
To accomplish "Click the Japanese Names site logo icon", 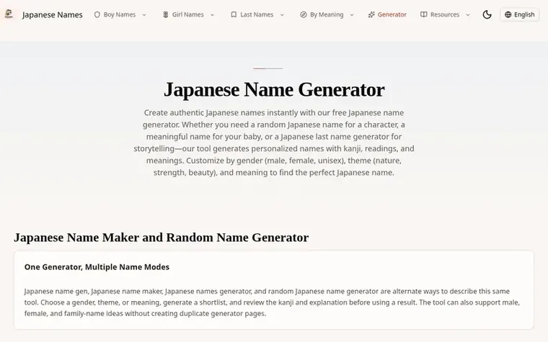I will click(9, 14).
